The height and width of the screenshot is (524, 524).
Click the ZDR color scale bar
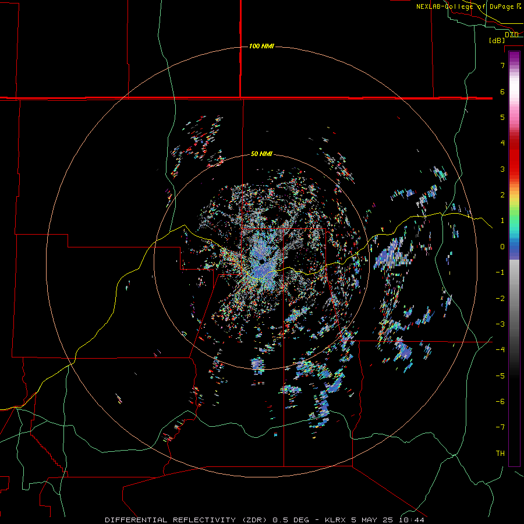[514, 259]
